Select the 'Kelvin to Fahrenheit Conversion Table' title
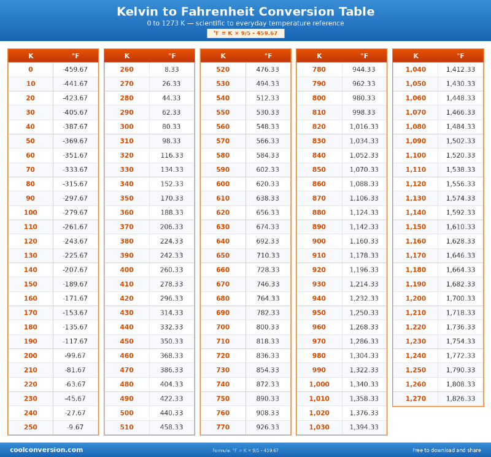The width and height of the screenshot is (491, 457). pos(245,12)
